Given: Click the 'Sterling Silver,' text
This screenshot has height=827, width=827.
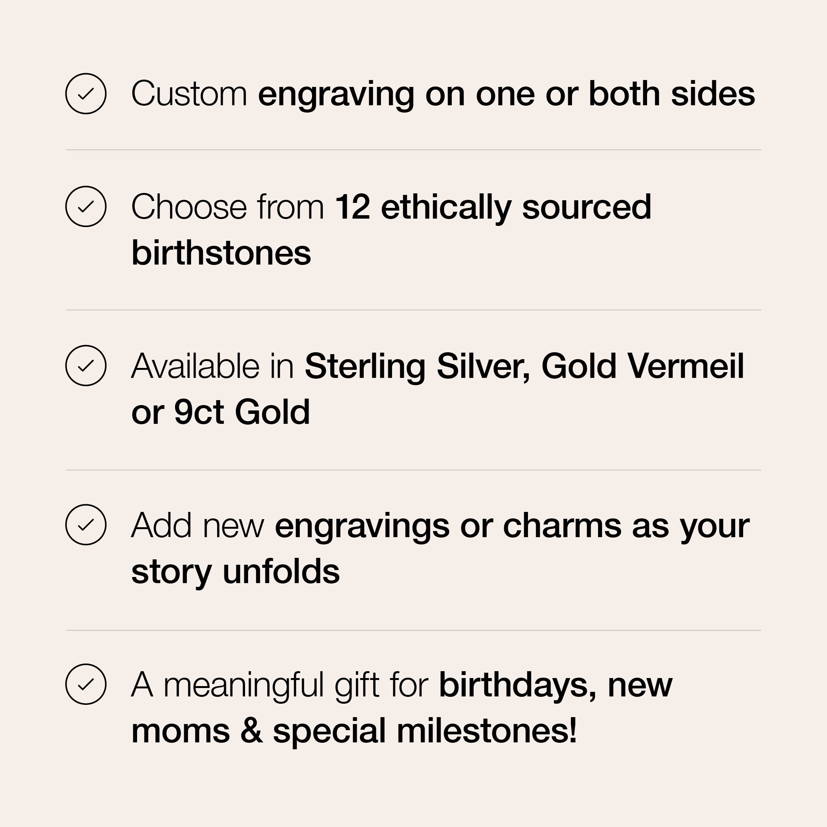Looking at the screenshot, I should point(417,366).
